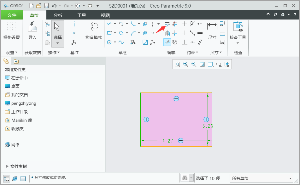Apply the Parallel constraint
This screenshot has height=185, width=300.
click(x=200, y=42)
